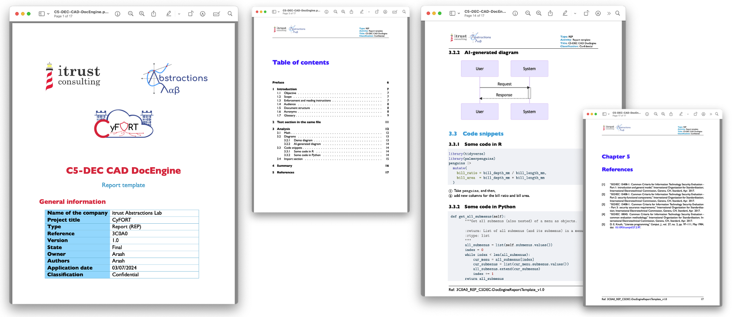Zoom in on Page 1 window
Image resolution: width=732 pixels, height=317 pixels.
pyautogui.click(x=142, y=14)
